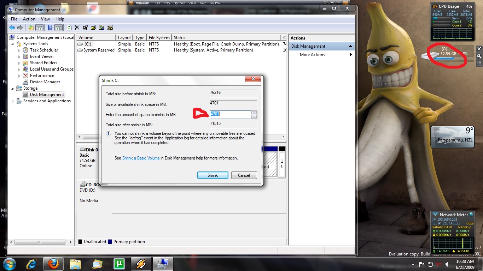Click the Refresh toolbar icon
Viewport: 483px width, 271px height.
(69, 28)
